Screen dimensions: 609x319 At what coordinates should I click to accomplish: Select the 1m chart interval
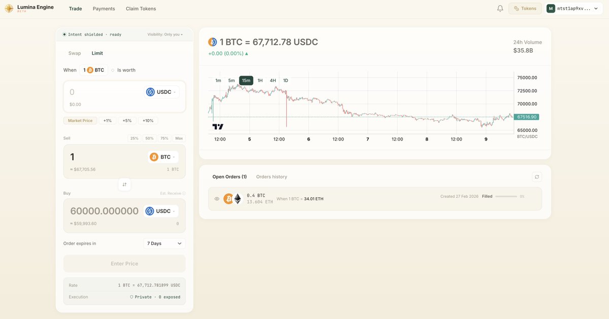[218, 81]
